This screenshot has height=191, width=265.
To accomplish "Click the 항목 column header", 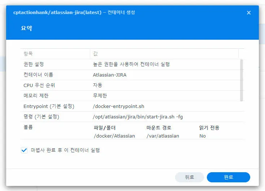I will pyautogui.click(x=55, y=54).
